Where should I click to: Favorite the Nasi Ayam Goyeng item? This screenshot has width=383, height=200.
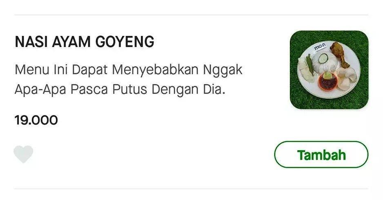pos(23,154)
